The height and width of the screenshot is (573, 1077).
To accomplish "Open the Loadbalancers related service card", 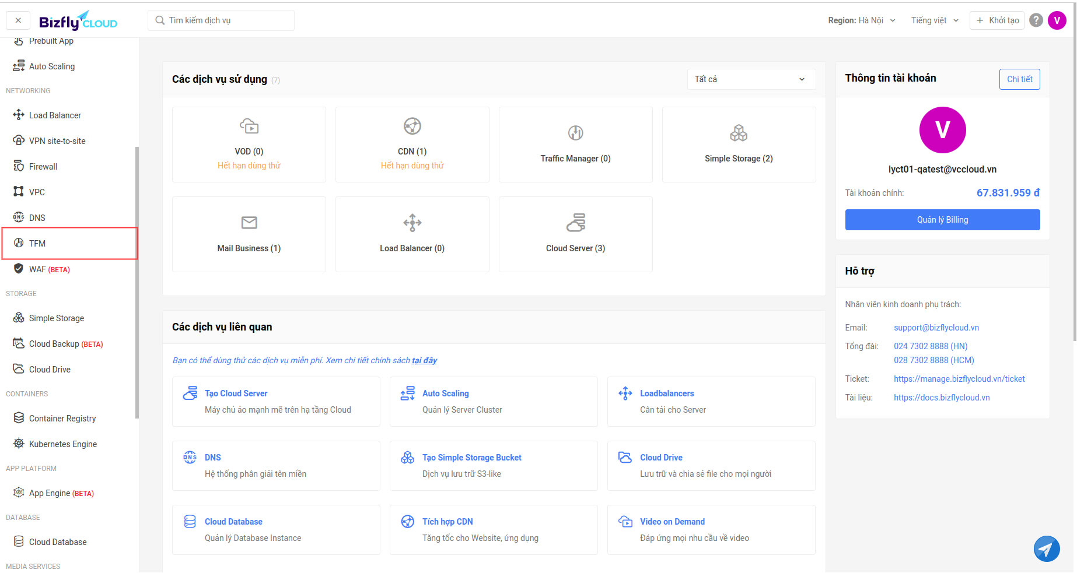I will [x=711, y=402].
